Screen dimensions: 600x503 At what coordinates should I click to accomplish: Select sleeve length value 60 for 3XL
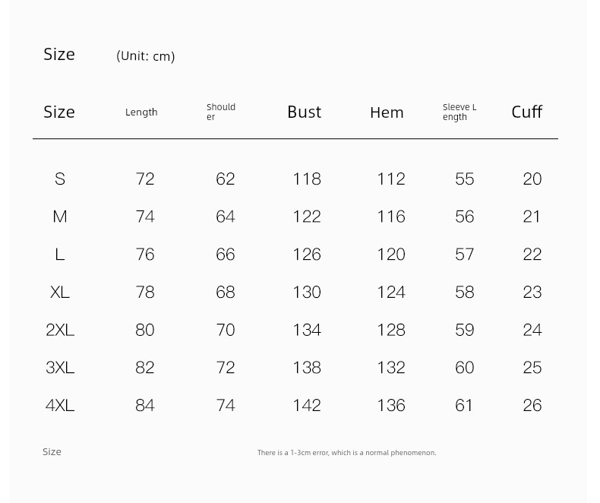(465, 368)
